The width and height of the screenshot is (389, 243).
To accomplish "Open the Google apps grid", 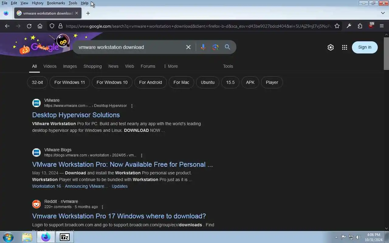I will 345,47.
